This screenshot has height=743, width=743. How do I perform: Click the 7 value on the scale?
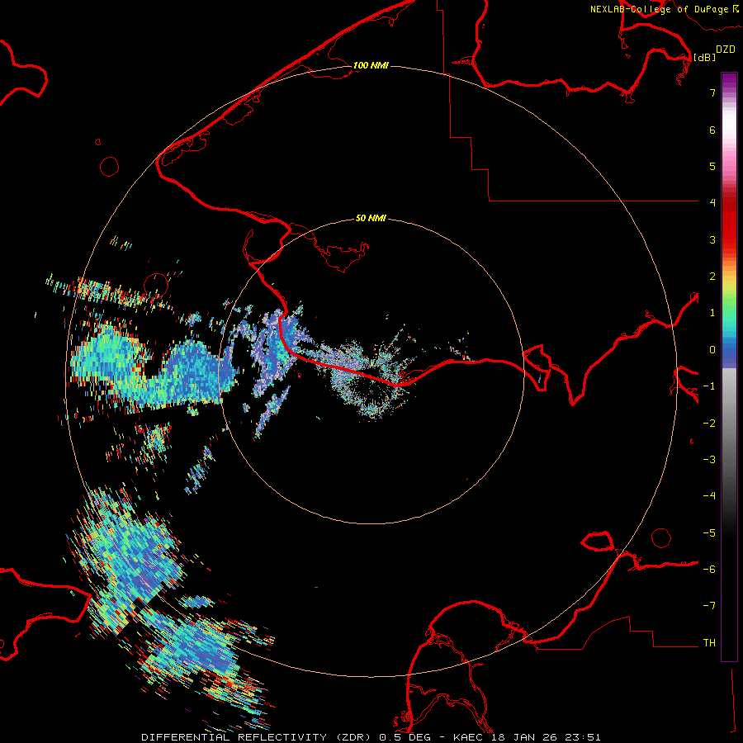pyautogui.click(x=712, y=92)
